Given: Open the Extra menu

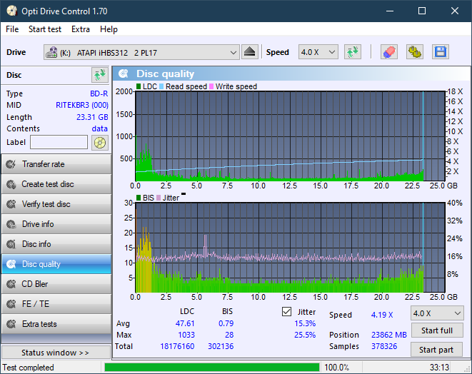Looking at the screenshot, I should [x=81, y=29].
